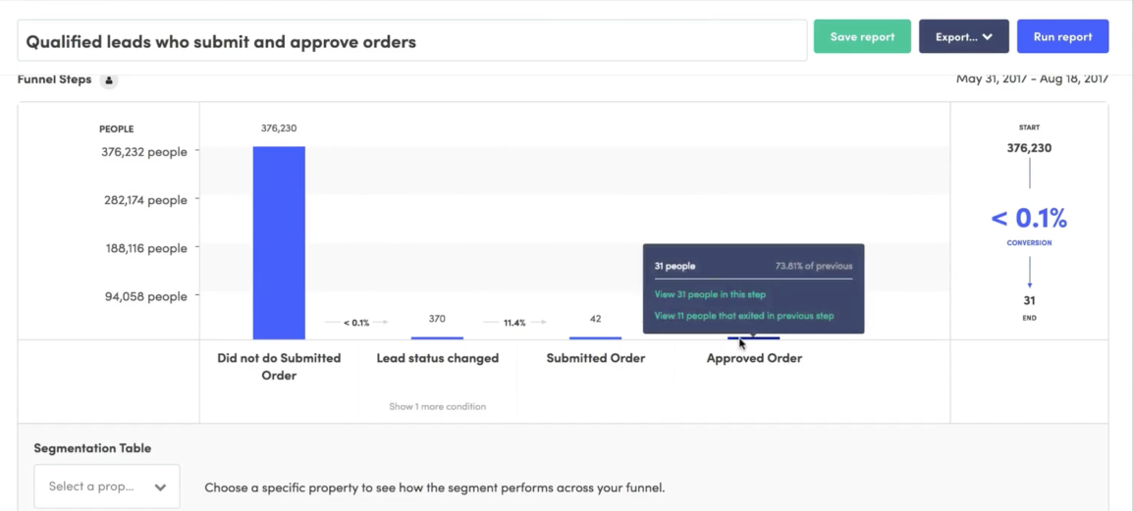Click the Did not do Submitted Order label
Viewport: 1133px width, 511px height.
tap(279, 367)
